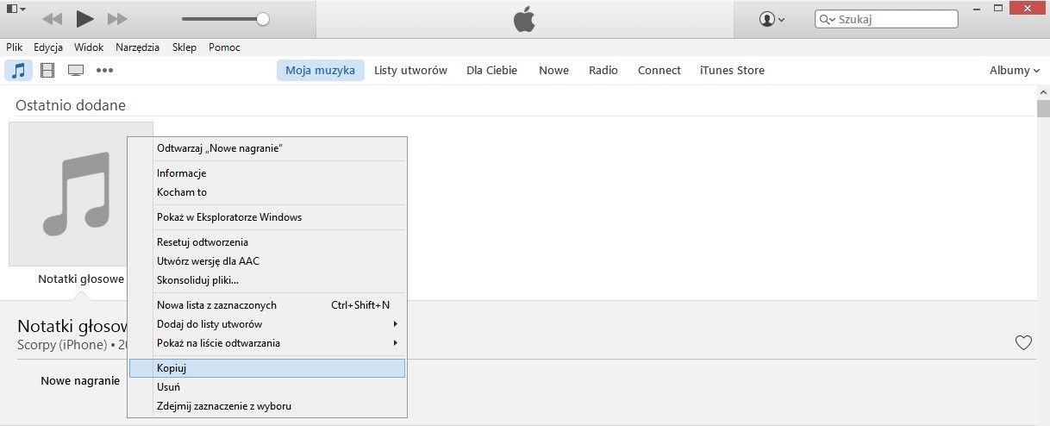Image resolution: width=1050 pixels, height=426 pixels.
Task: Love the voice memo with heart icon
Action: pos(1023,343)
